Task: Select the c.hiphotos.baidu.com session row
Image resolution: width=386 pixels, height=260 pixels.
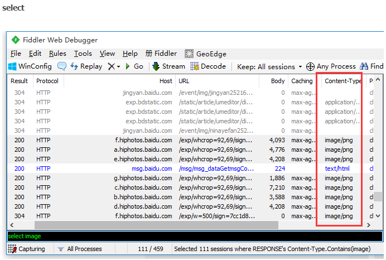Action: pyautogui.click(x=190, y=187)
